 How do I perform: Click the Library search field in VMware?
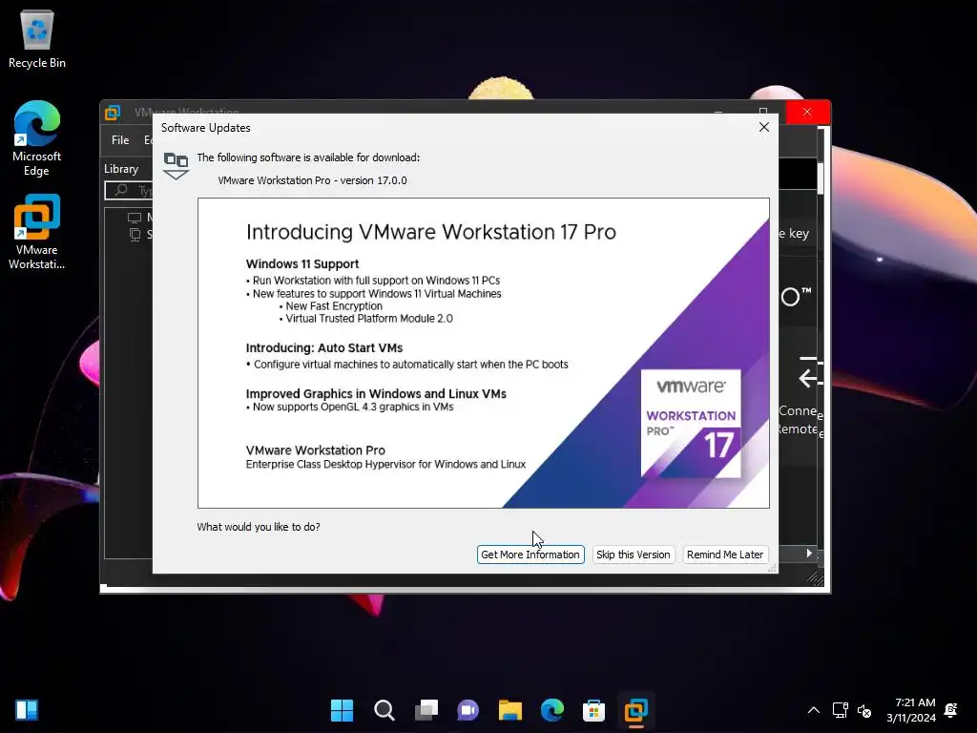[x=129, y=191]
